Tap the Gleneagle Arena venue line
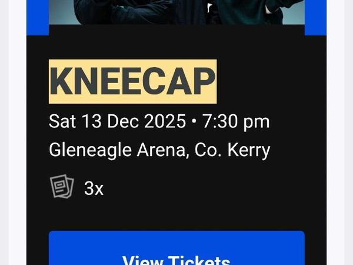This screenshot has width=353, height=265. coord(159,150)
